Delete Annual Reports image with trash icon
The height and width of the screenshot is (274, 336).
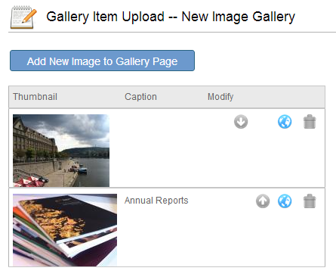pyautogui.click(x=310, y=201)
